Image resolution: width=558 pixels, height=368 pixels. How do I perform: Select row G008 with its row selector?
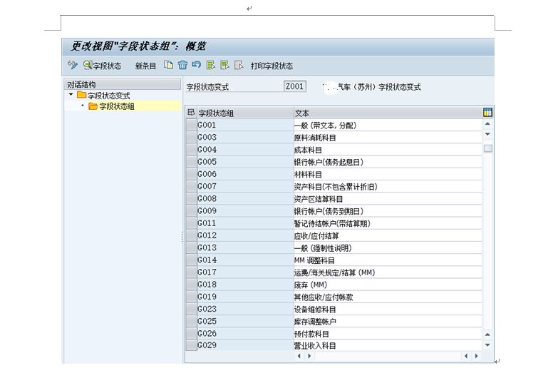(192, 199)
